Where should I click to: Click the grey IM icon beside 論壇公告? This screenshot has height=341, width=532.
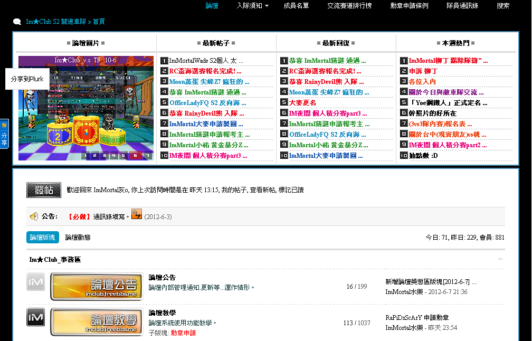[36, 282]
